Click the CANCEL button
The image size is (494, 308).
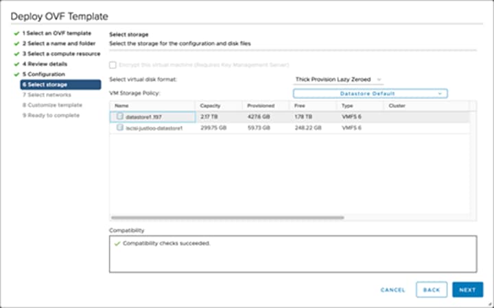pyautogui.click(x=393, y=290)
